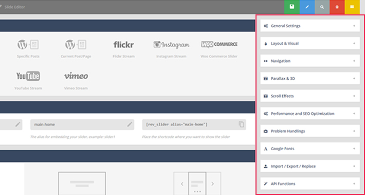
Task: Click the camera icon beside Problem Handlings
Action: tap(266, 131)
